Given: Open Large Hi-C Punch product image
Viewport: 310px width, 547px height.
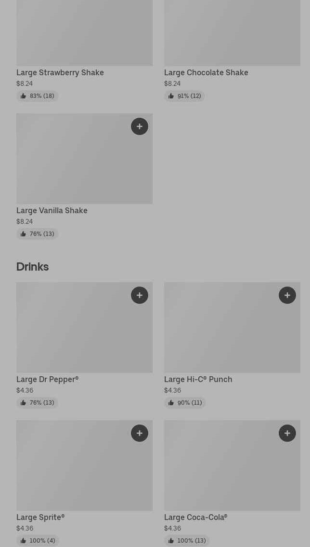Looking at the screenshot, I should coord(232,333).
